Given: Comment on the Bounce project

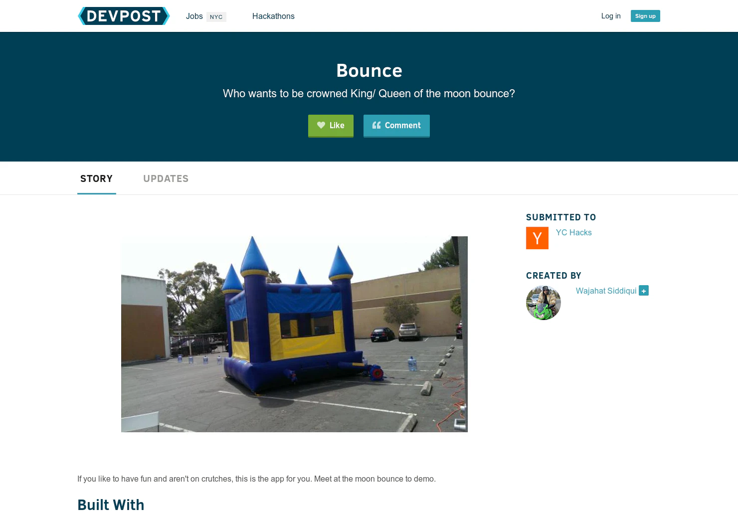Looking at the screenshot, I should [x=396, y=126].
